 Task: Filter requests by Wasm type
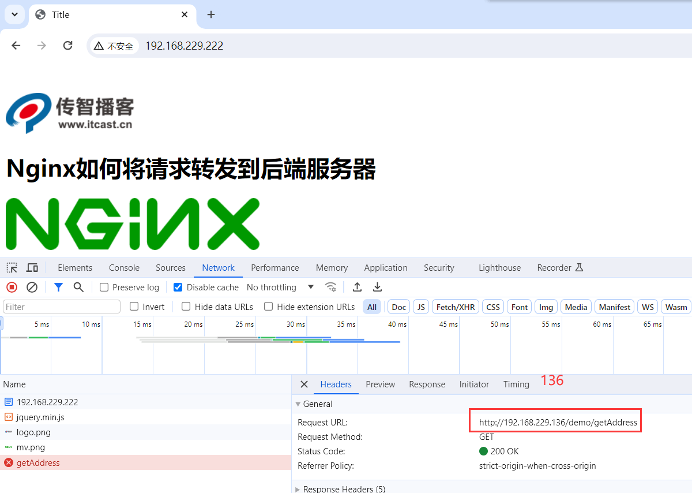coord(676,307)
